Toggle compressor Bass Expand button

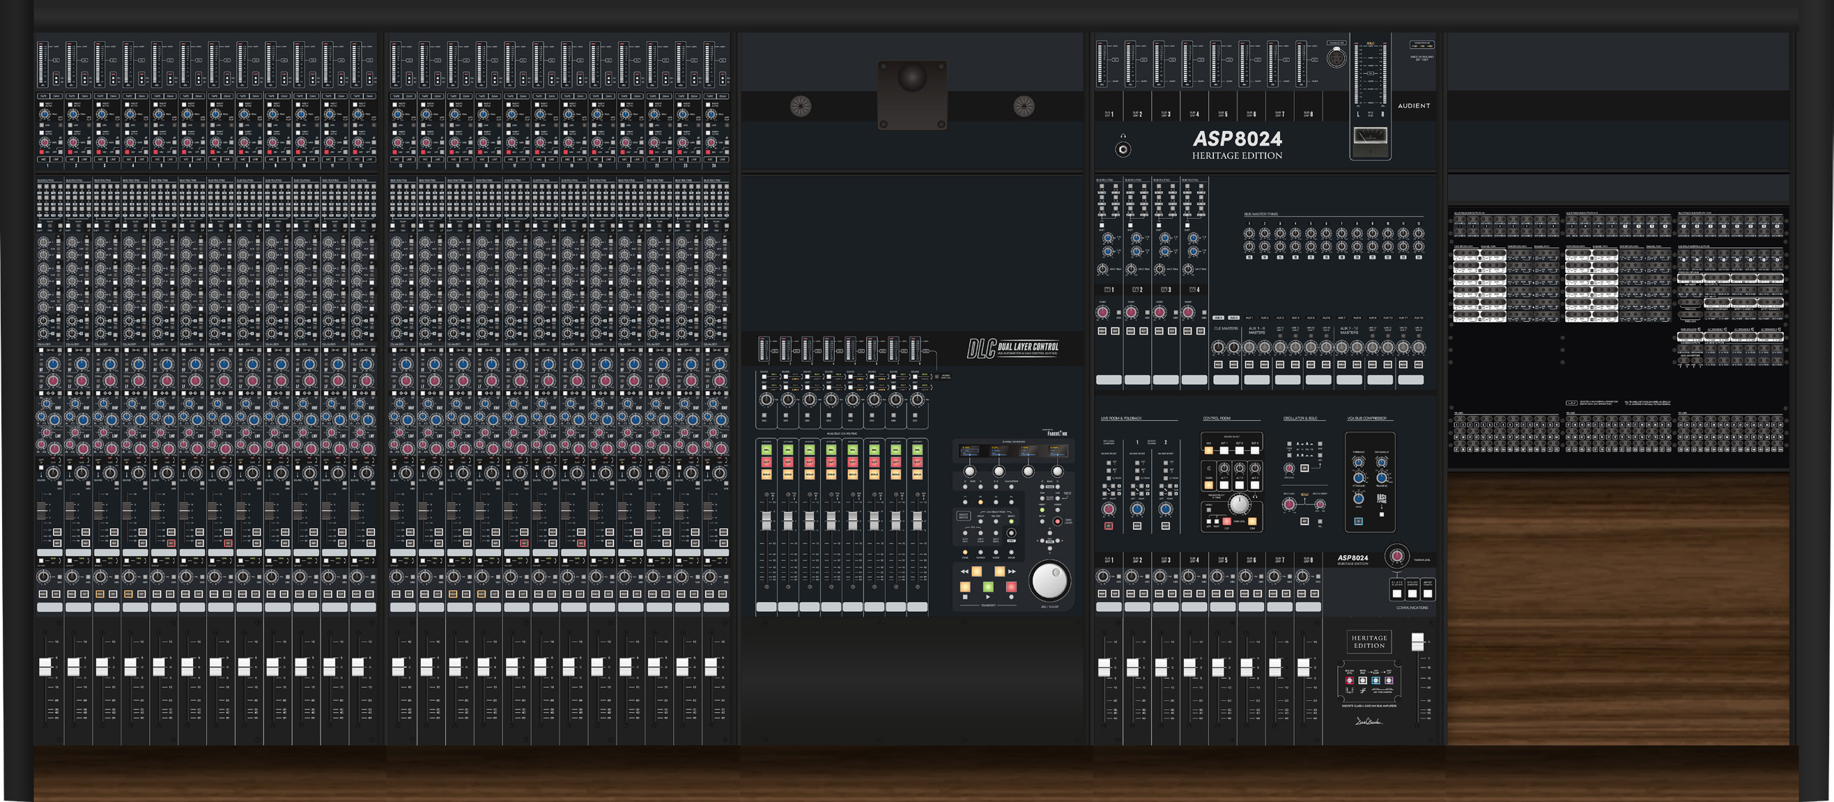(1382, 514)
